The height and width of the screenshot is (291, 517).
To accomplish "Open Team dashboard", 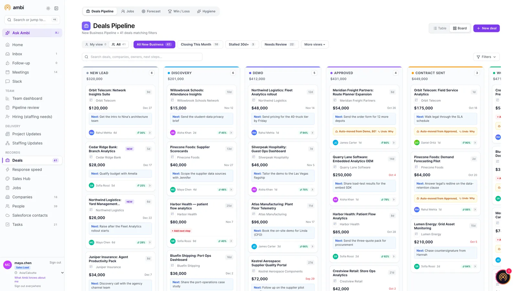I will pyautogui.click(x=32, y=99).
